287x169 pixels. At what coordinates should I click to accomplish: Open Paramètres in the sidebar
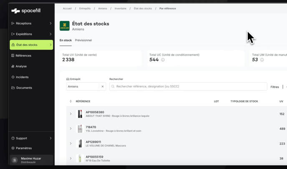click(x=24, y=148)
